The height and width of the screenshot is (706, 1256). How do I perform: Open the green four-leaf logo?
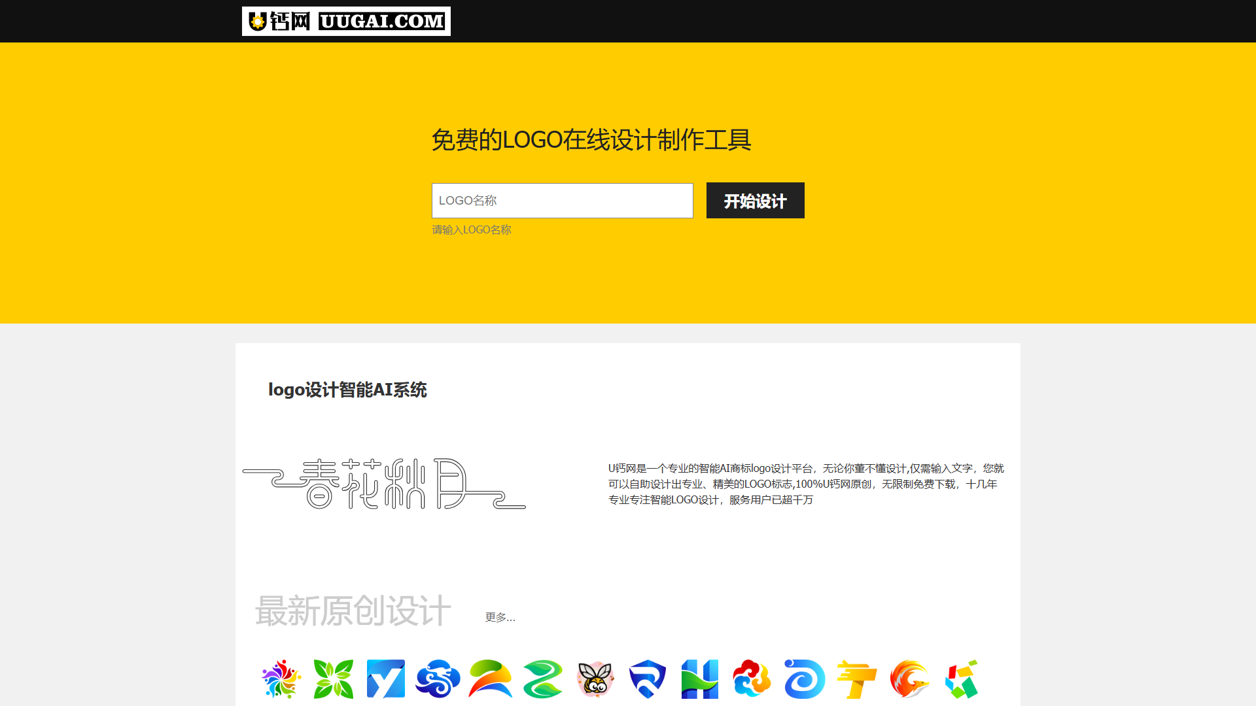click(334, 679)
